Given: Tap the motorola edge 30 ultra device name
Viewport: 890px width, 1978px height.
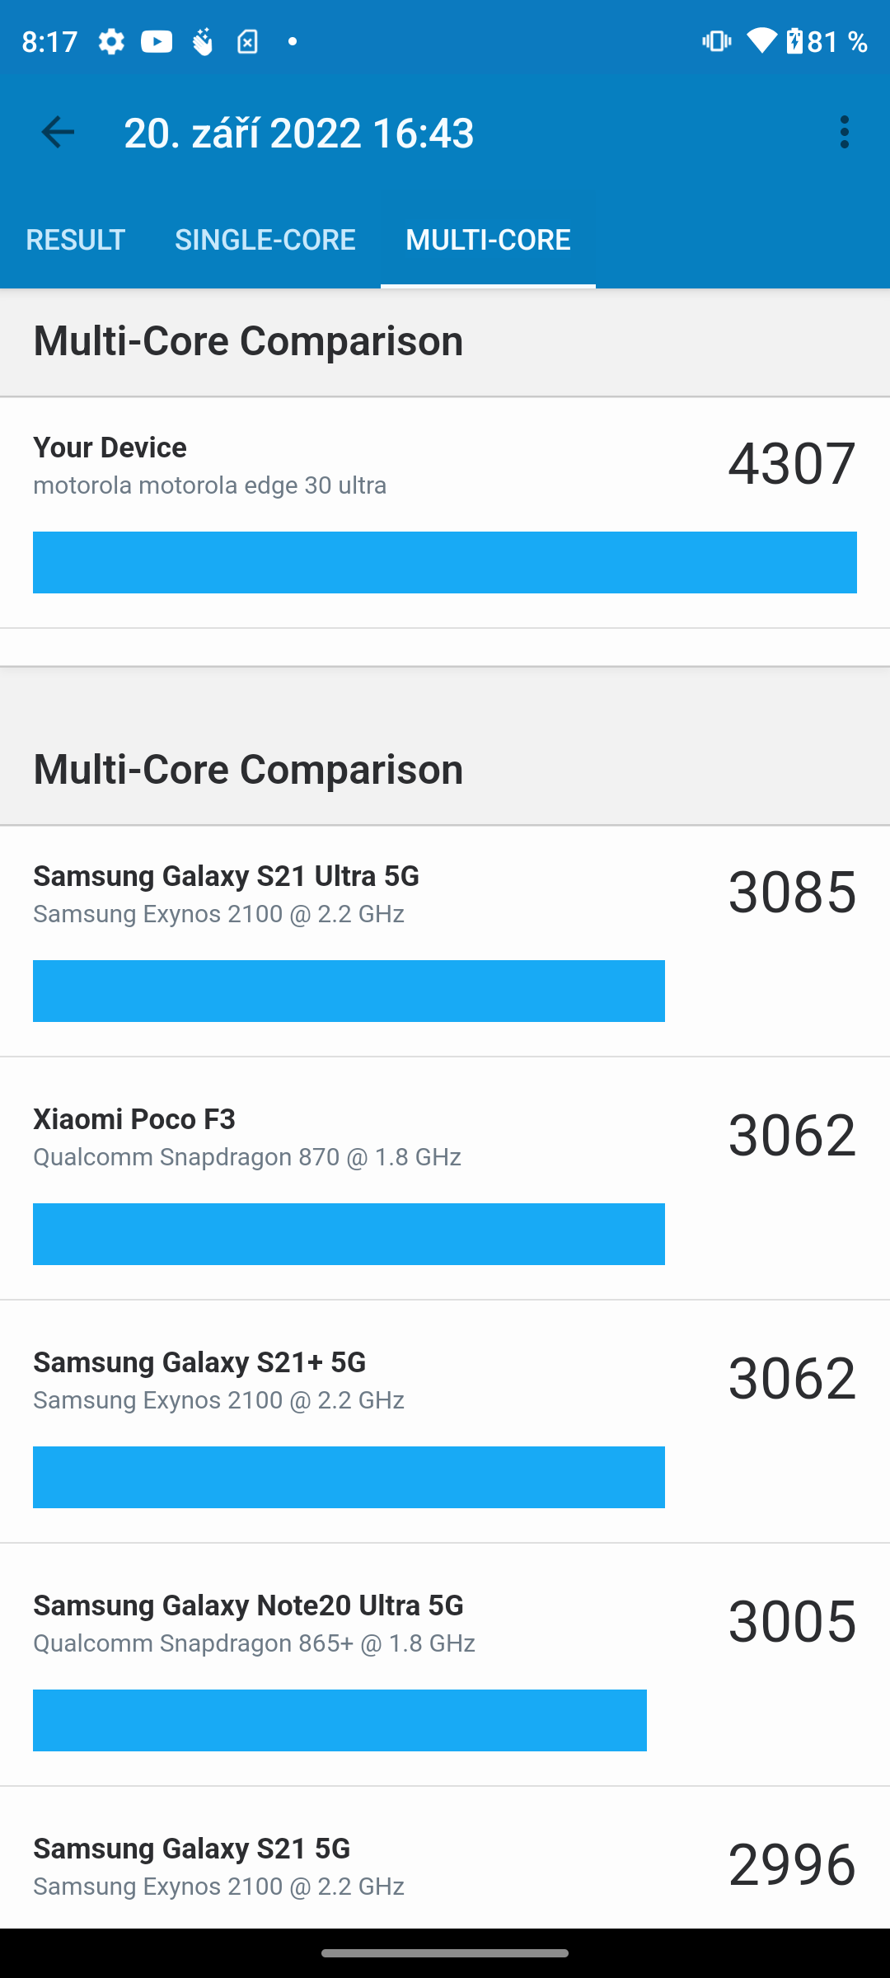Looking at the screenshot, I should (x=209, y=485).
